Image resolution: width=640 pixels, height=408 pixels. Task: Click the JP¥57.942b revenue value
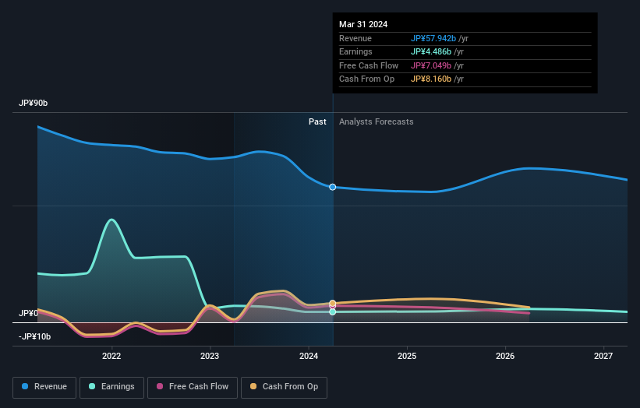pos(433,38)
